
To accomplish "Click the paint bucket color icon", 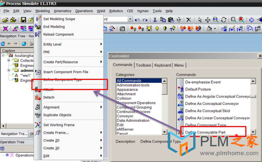I will pyautogui.click(x=209, y=28).
